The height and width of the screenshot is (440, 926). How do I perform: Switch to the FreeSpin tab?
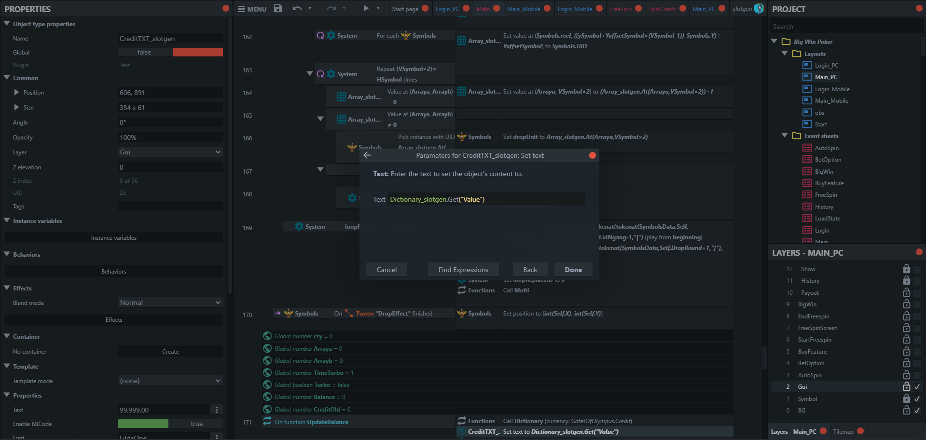(621, 9)
